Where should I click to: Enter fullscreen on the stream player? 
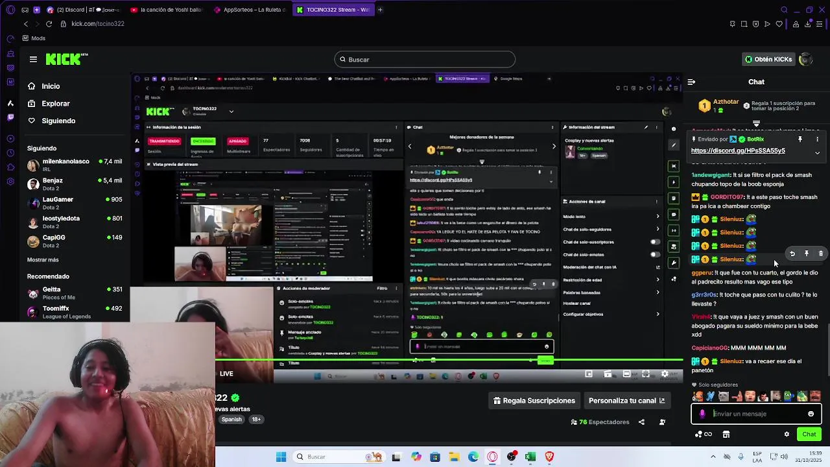(x=646, y=374)
